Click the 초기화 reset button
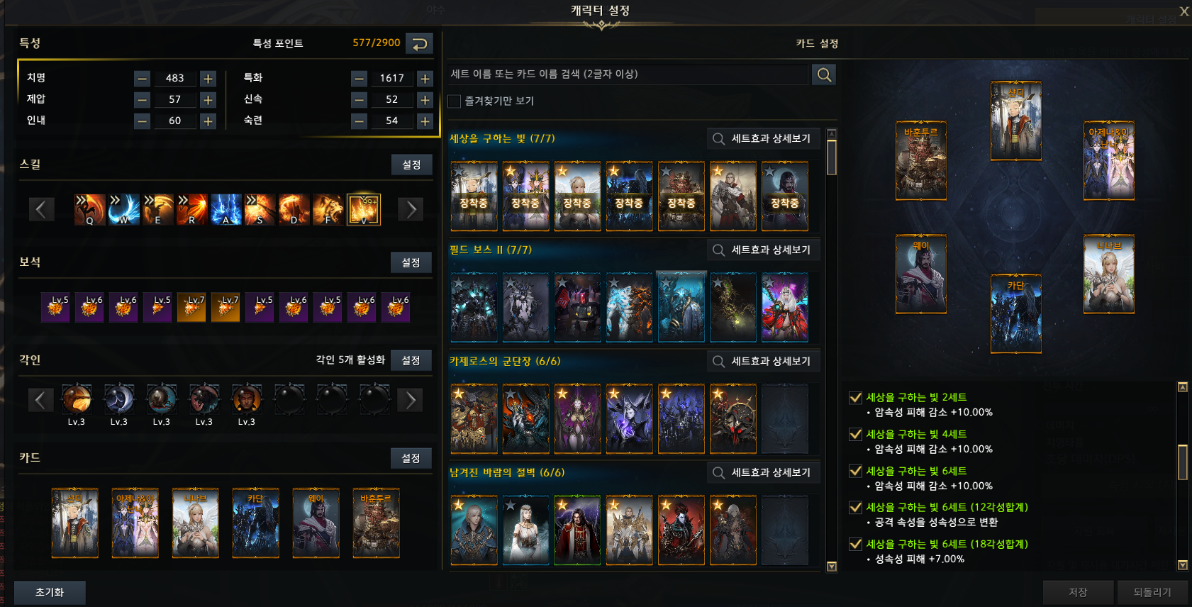1192x607 pixels. click(50, 592)
